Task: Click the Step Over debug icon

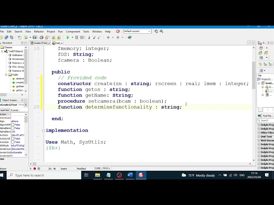Action: [94, 37]
